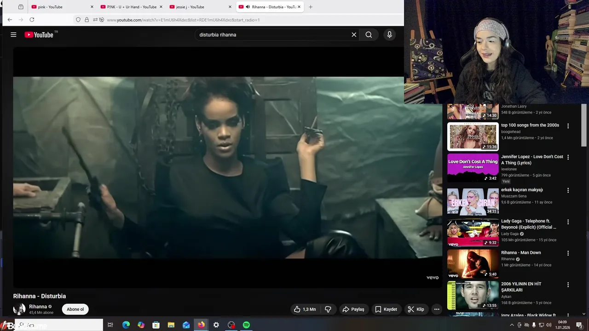Click the padlock site security icon

[x=87, y=20]
